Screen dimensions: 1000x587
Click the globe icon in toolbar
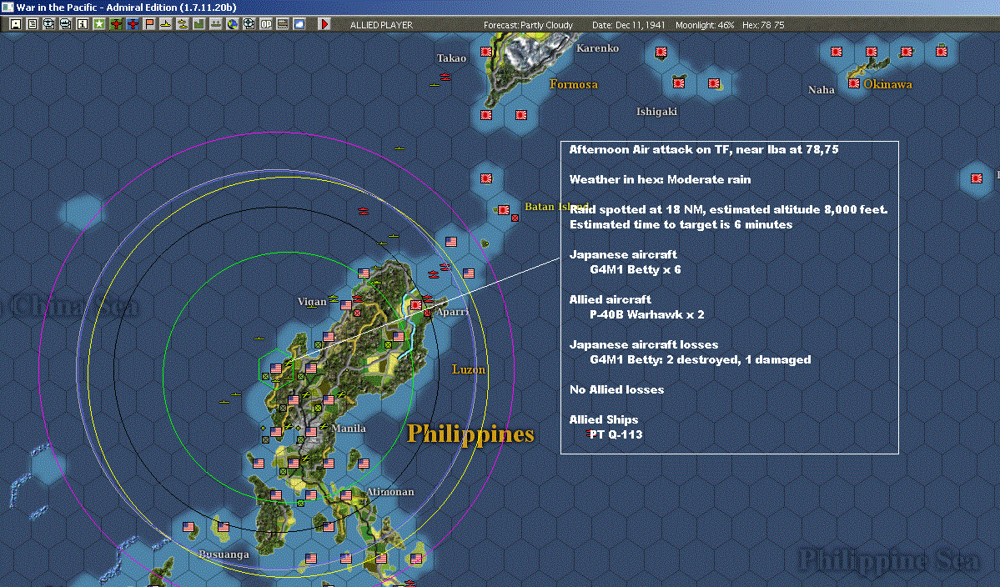coord(232,24)
